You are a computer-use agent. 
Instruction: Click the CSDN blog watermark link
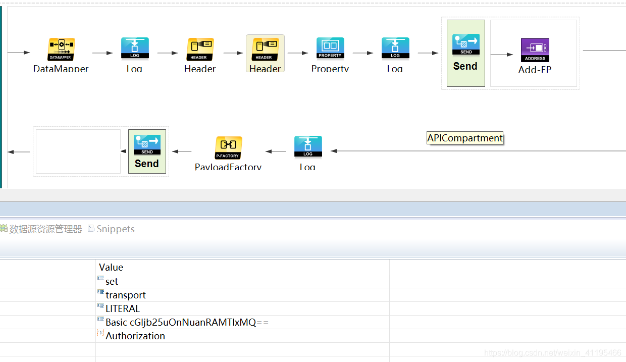click(552, 353)
